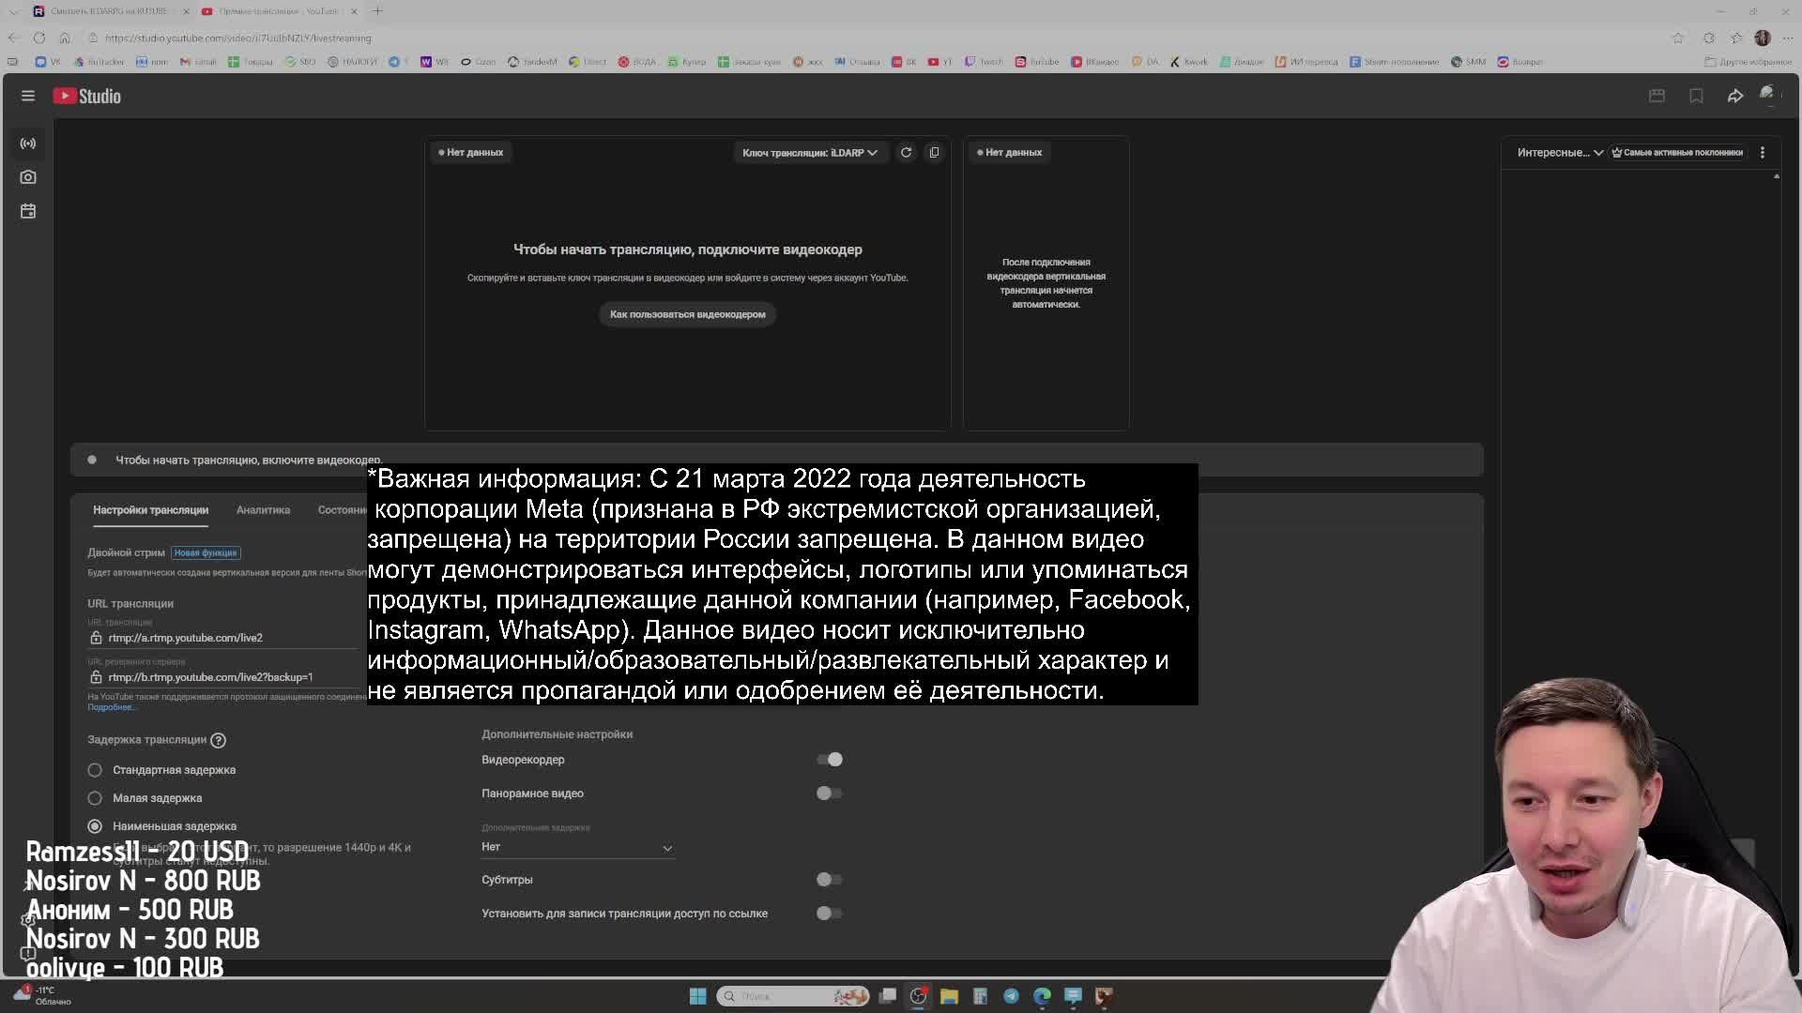Switch to the Аналитика tab
Screen dimensions: 1802x1013
pos(263,510)
